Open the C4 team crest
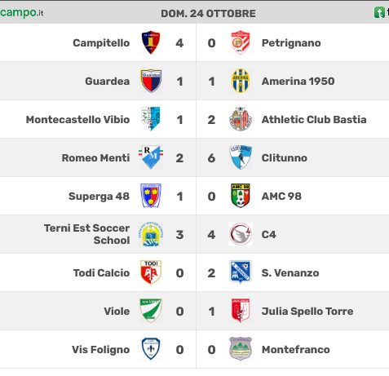 [x=241, y=234]
